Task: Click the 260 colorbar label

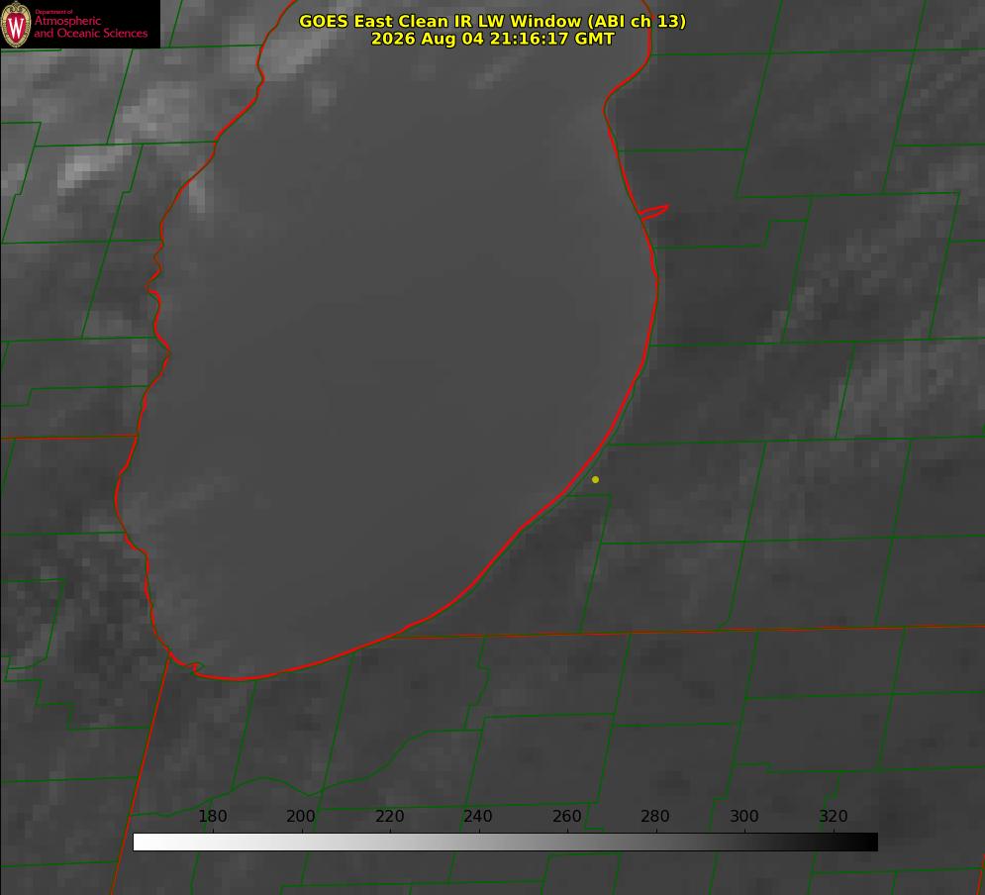Action: click(566, 816)
